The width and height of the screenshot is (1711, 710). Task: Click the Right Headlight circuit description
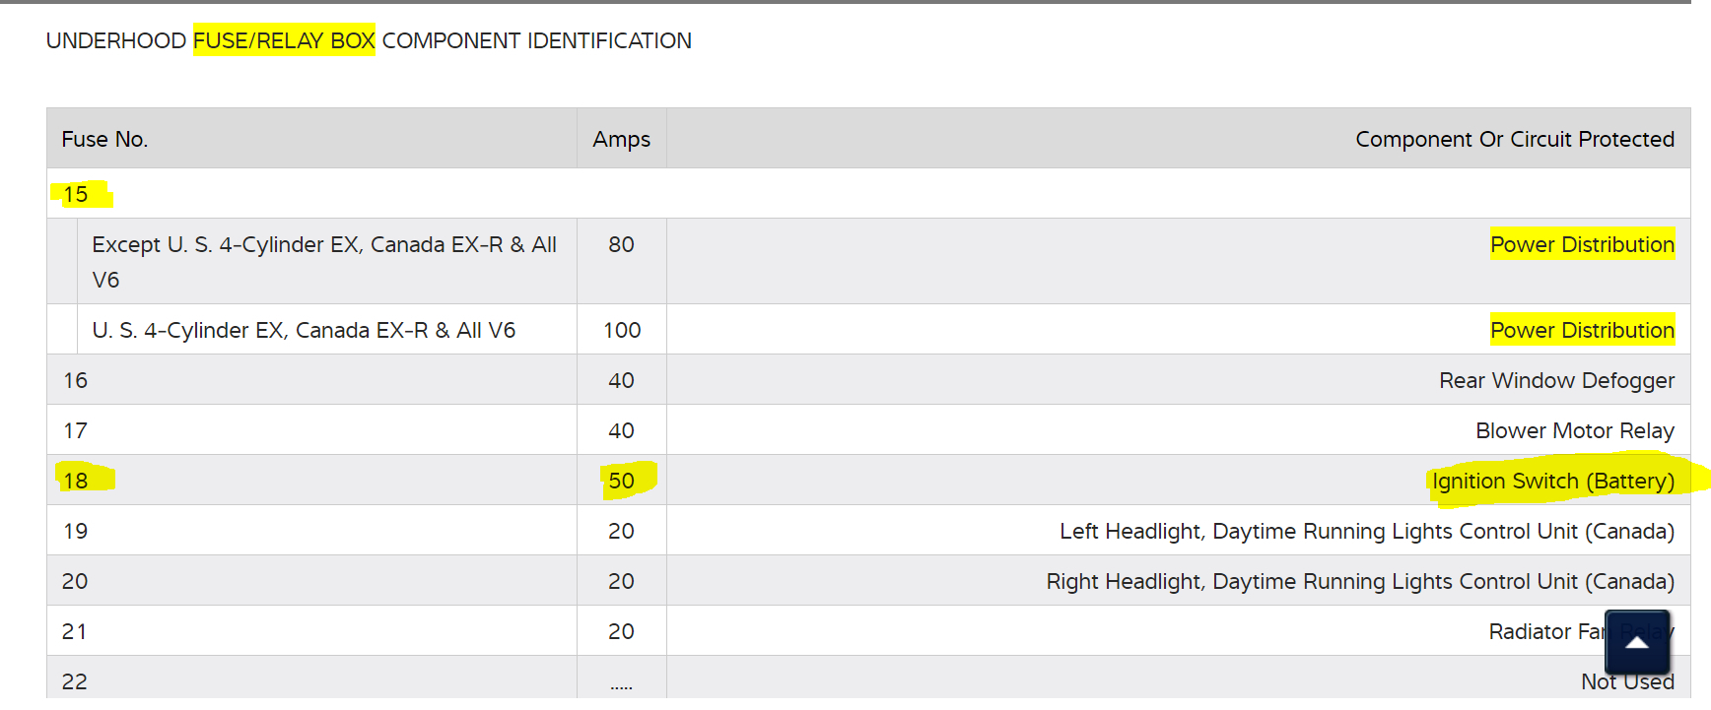[1359, 581]
